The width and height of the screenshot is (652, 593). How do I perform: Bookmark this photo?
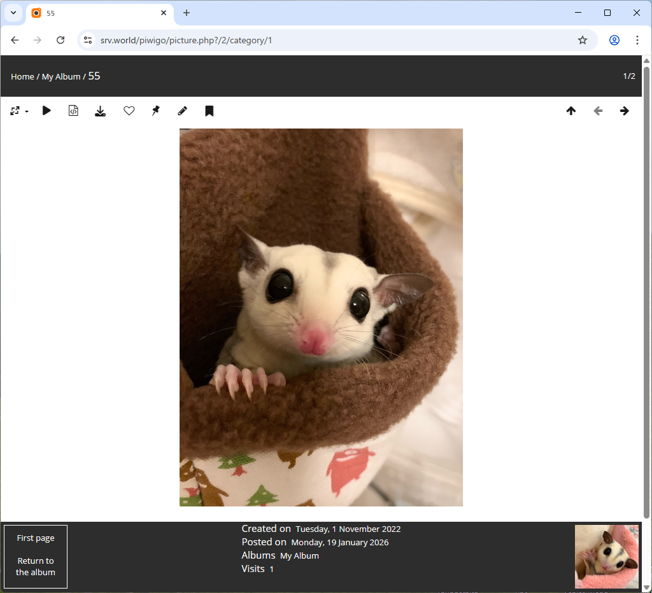[209, 110]
